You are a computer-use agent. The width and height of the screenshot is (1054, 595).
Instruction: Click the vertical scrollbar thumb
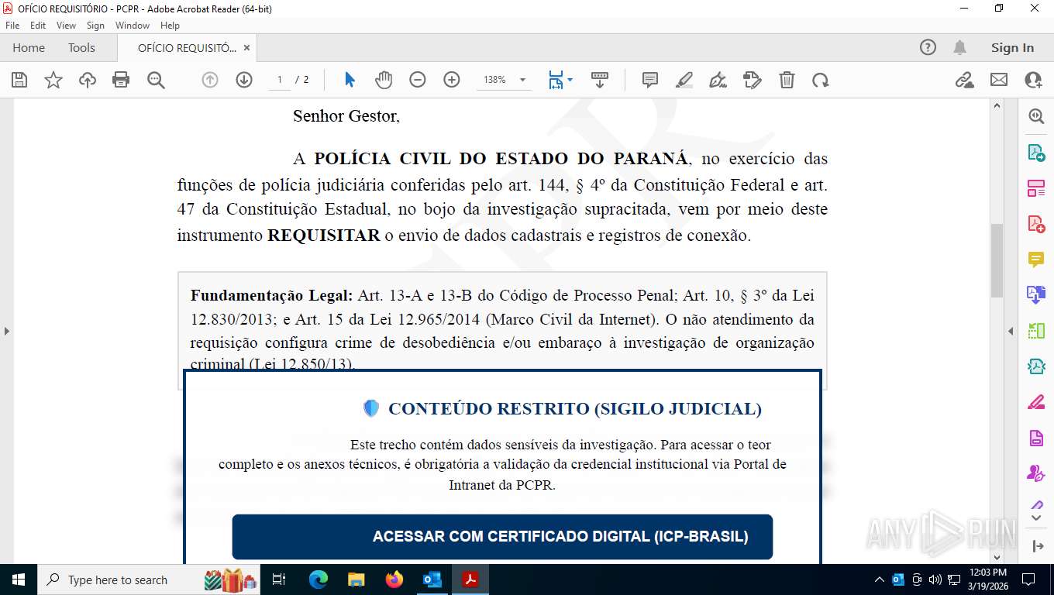click(x=997, y=260)
